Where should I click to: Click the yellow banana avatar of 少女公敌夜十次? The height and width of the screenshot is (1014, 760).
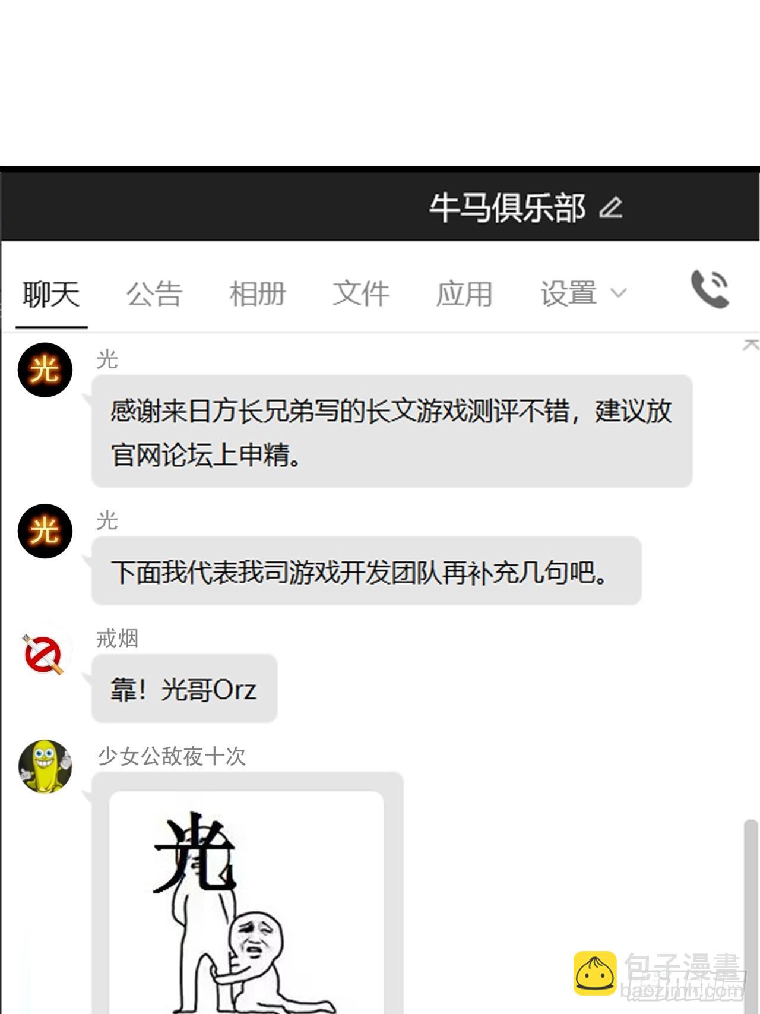(45, 766)
